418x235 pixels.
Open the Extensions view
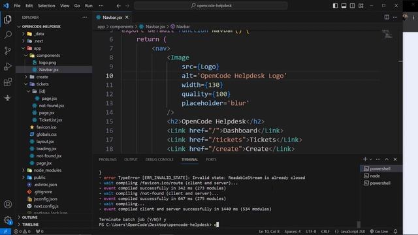[8, 82]
